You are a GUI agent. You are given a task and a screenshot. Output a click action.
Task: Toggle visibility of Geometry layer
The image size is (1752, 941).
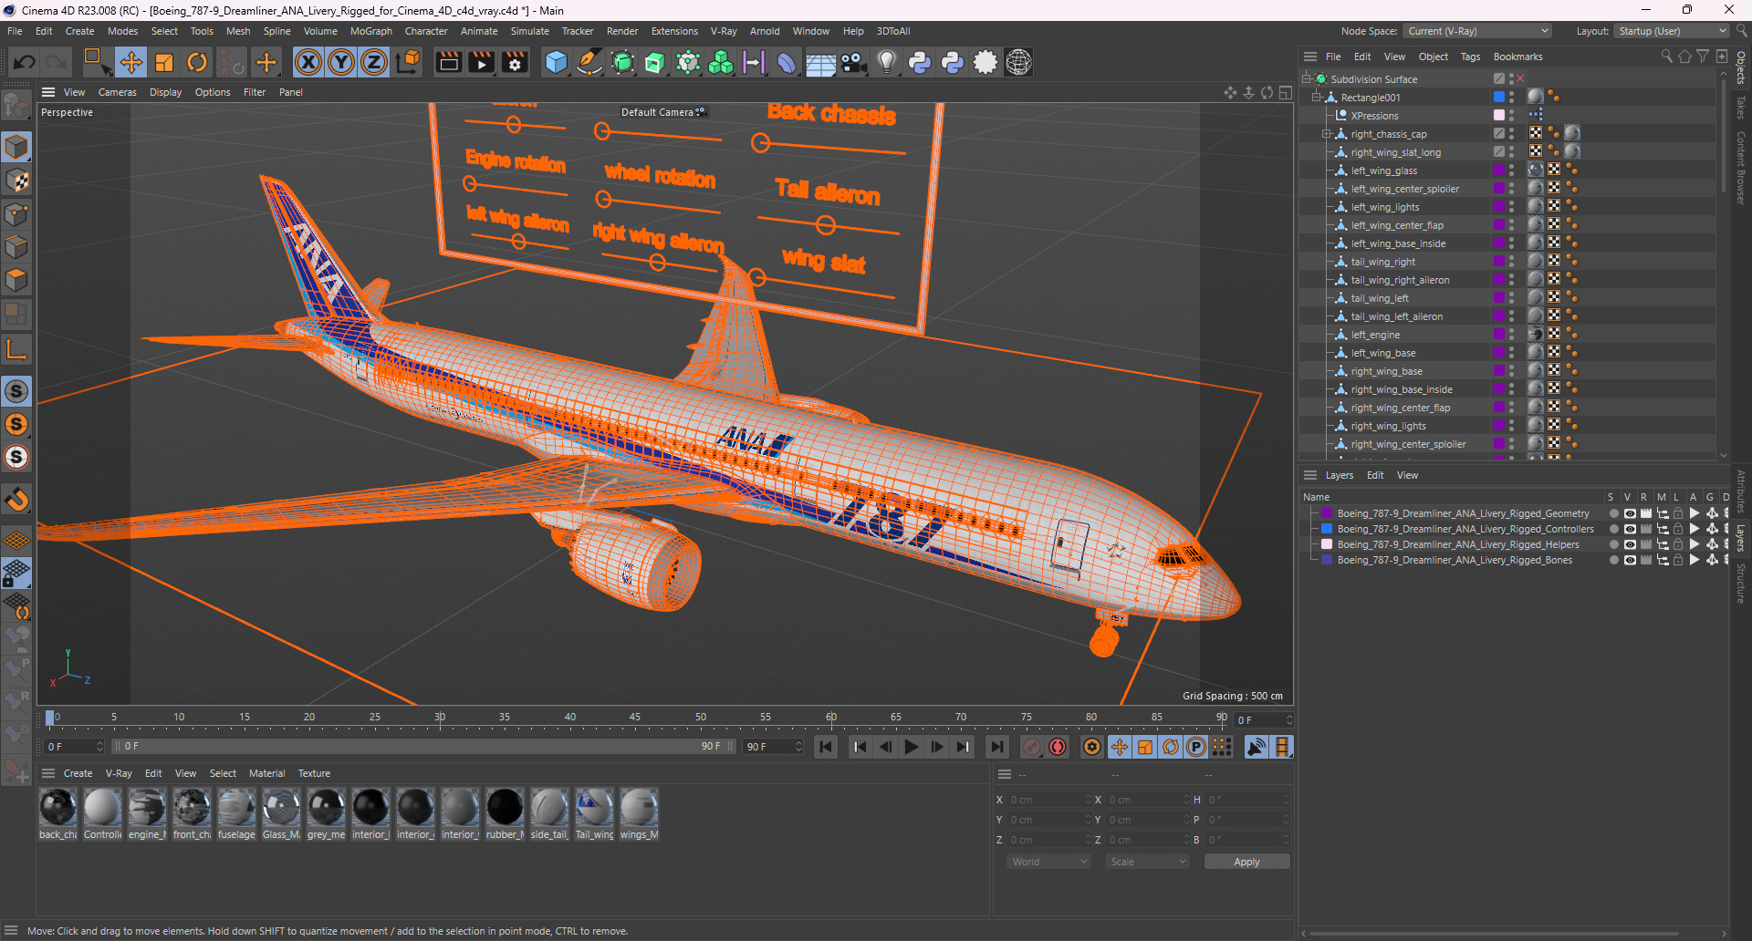[x=1630, y=513]
